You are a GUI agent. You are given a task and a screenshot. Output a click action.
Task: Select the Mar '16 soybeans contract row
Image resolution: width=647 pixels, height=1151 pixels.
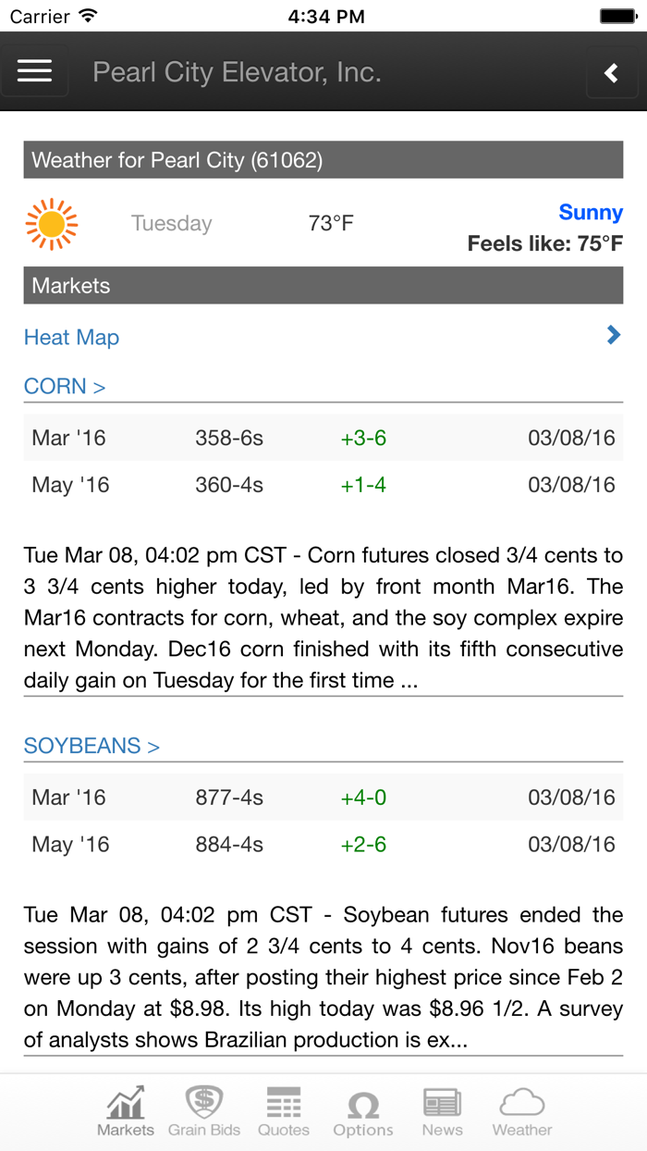coord(323,798)
